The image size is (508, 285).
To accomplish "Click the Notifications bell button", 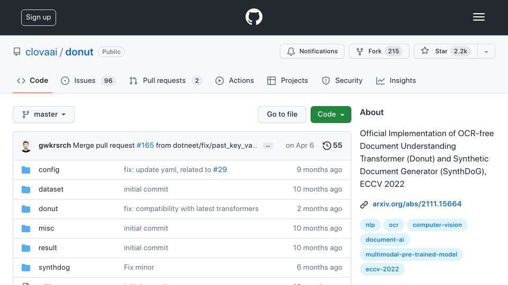I will tap(312, 51).
